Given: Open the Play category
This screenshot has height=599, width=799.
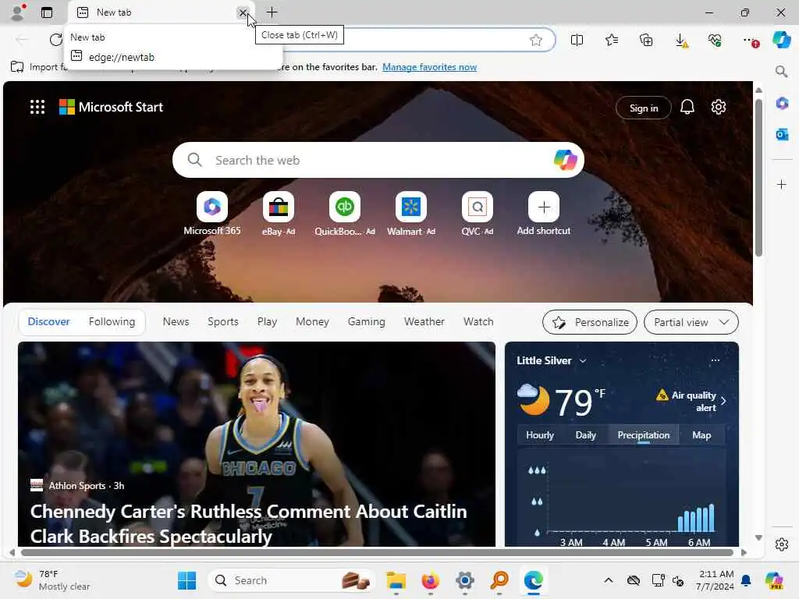Looking at the screenshot, I should 267,322.
